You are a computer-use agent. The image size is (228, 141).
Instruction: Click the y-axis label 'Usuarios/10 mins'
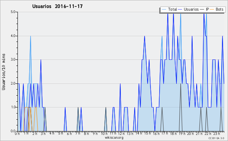tap(3, 72)
